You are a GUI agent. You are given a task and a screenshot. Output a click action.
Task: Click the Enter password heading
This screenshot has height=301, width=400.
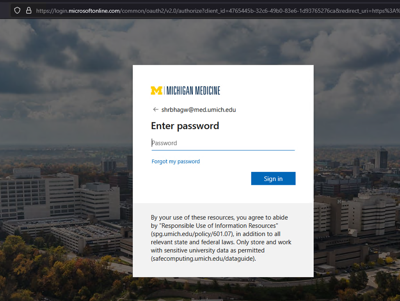185,126
